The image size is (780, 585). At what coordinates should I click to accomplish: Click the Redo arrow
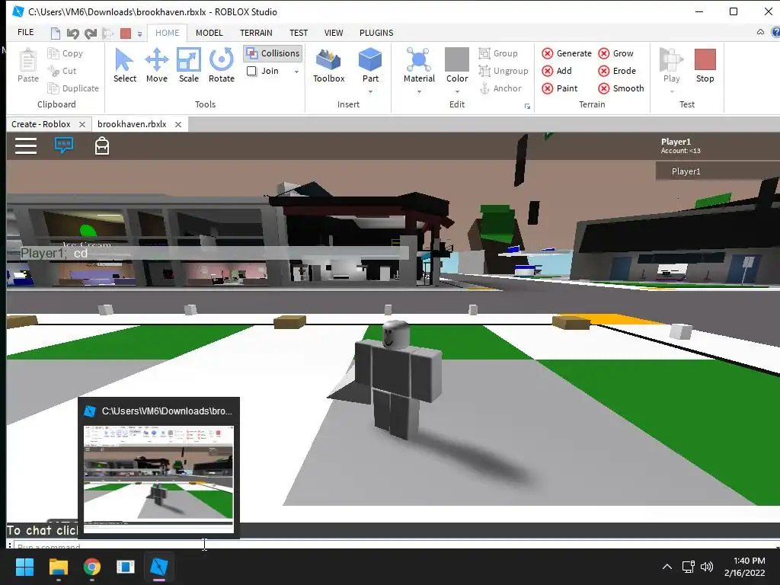(x=91, y=34)
